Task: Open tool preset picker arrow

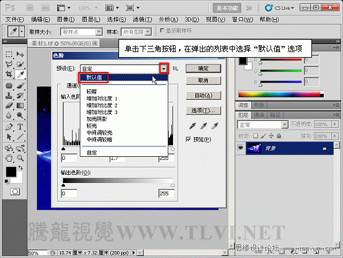Action: click(22, 32)
